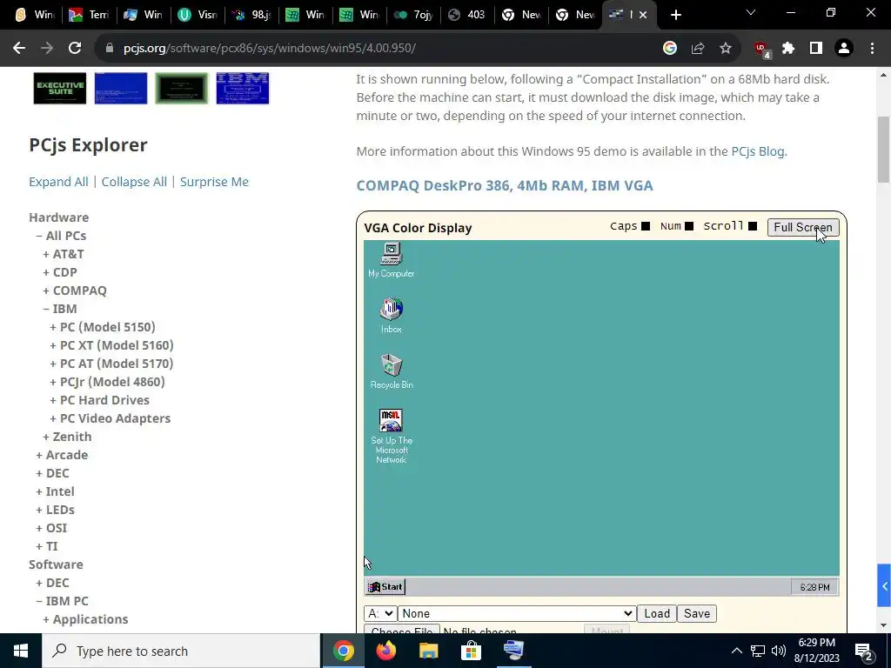Click the taskbar search box

click(181, 651)
